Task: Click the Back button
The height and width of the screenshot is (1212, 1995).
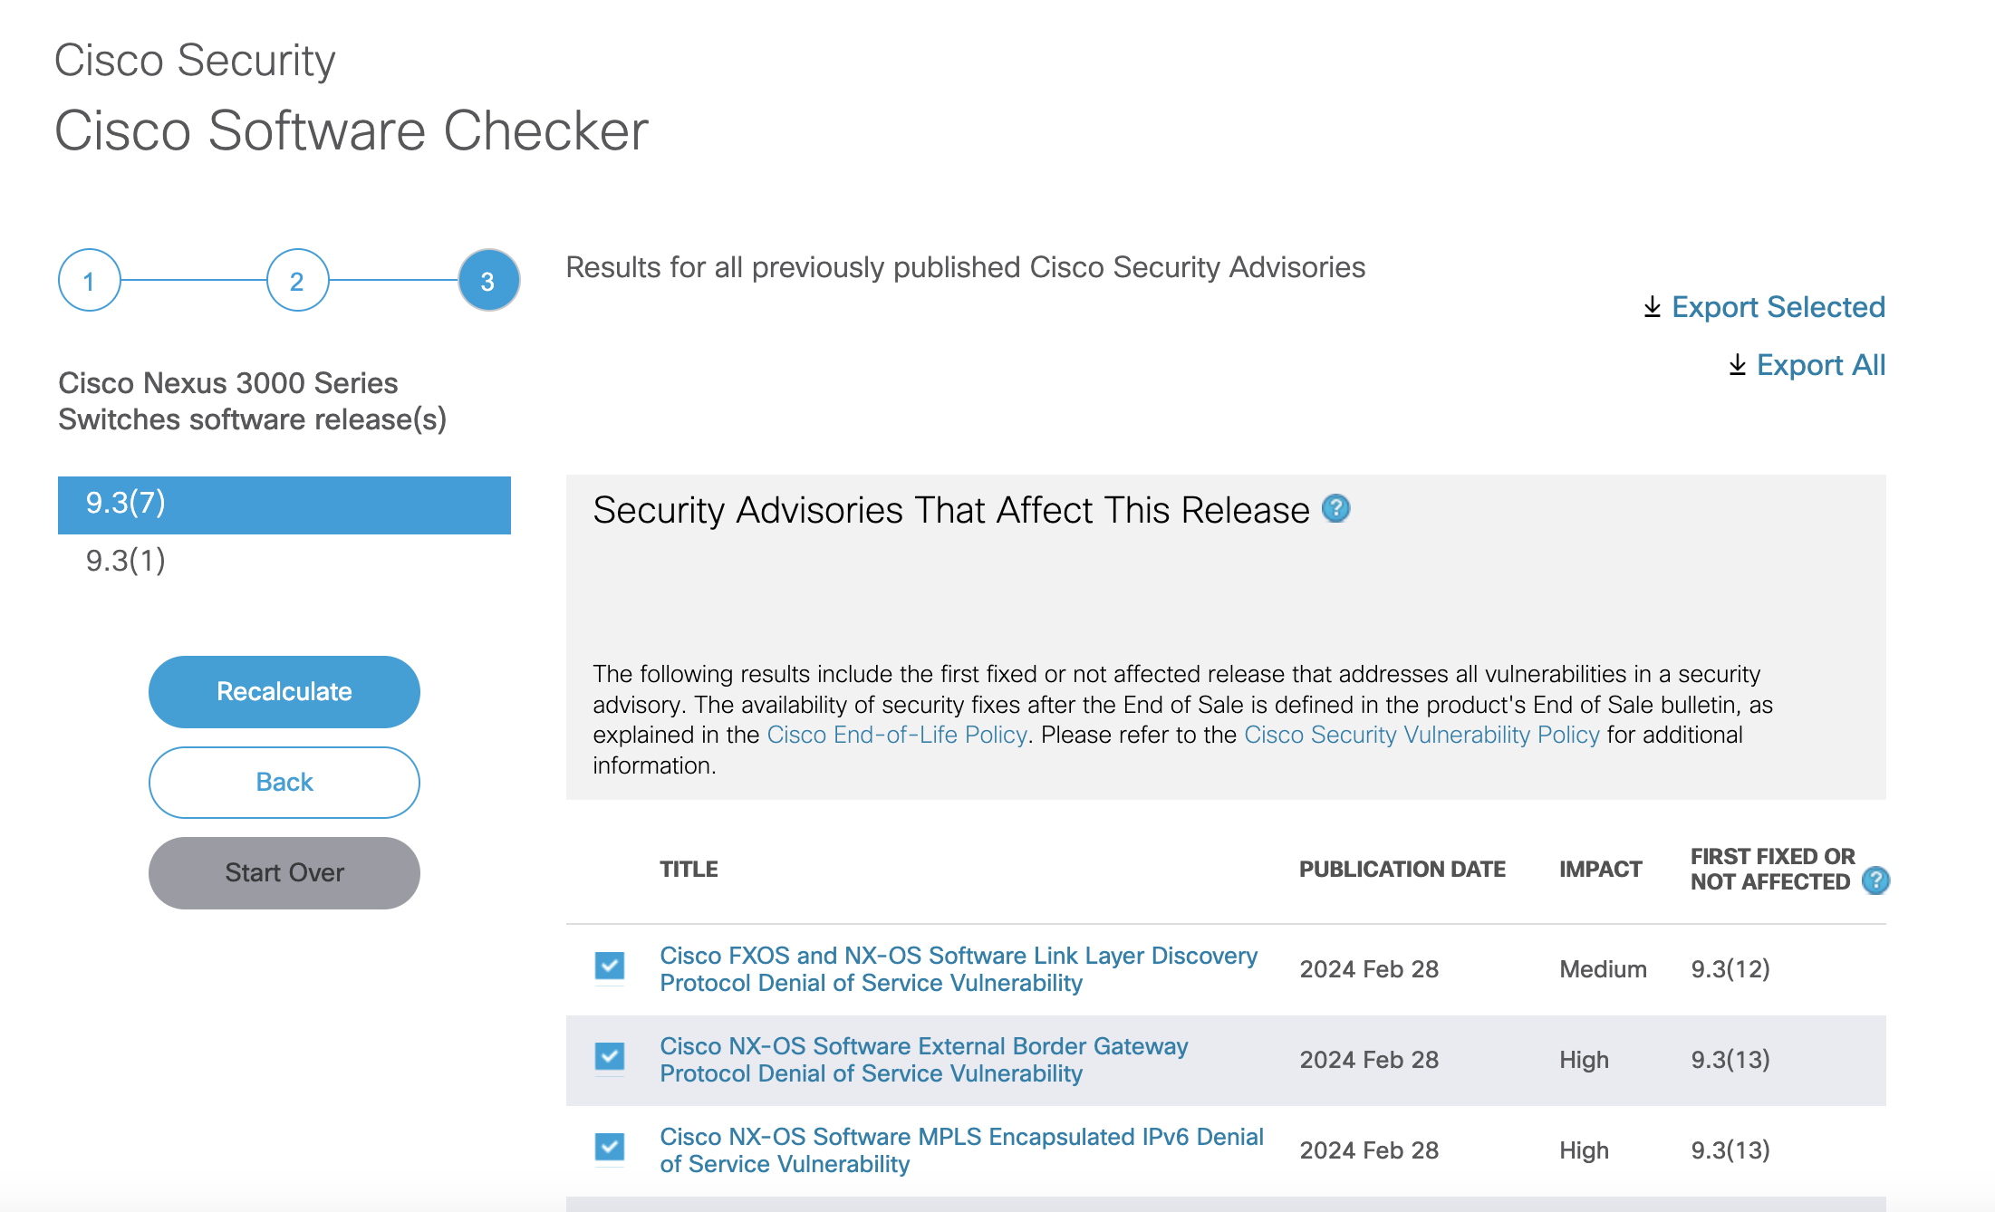Action: (x=284, y=782)
